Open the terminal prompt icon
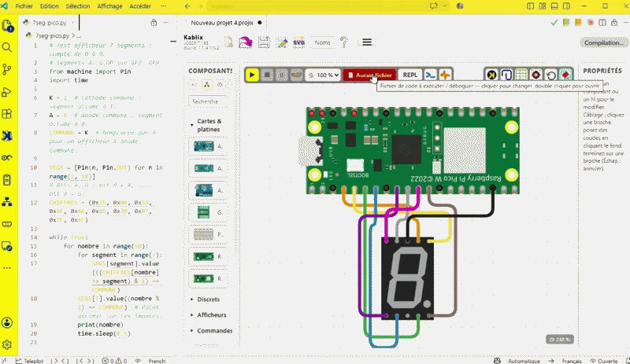This screenshot has height=364, width=630. (430, 75)
